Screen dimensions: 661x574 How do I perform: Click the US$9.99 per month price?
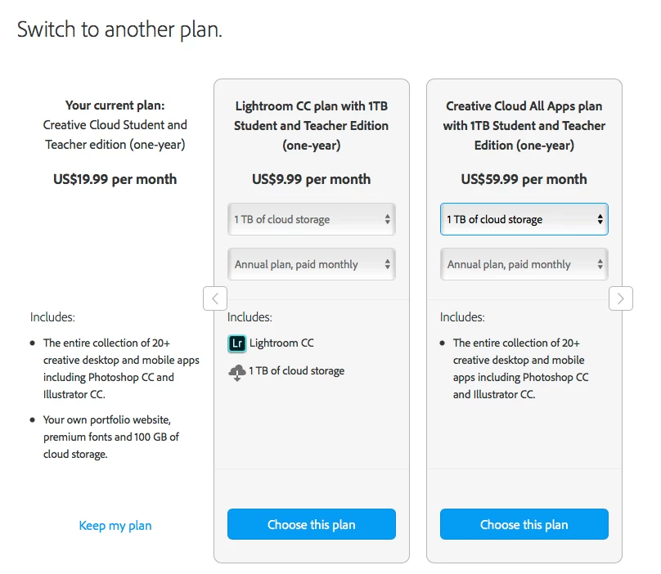pyautogui.click(x=311, y=179)
